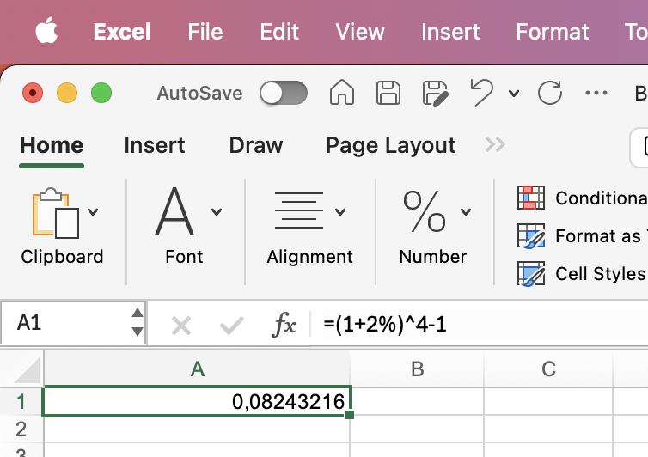Expand the Font group dropdown arrow
The width and height of the screenshot is (648, 457).
(x=217, y=212)
